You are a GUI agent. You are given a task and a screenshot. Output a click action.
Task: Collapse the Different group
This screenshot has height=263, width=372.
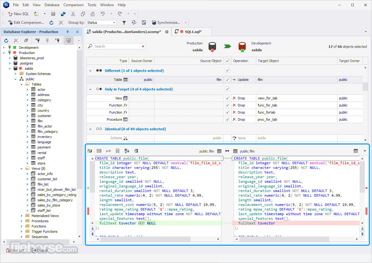[90, 71]
